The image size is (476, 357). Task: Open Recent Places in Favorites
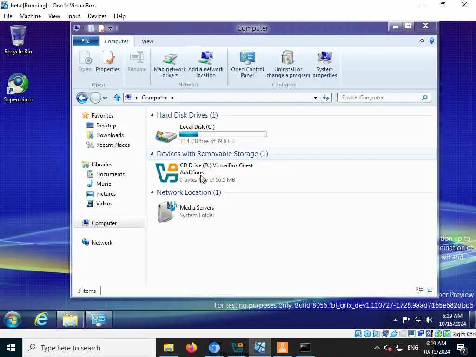(112, 145)
